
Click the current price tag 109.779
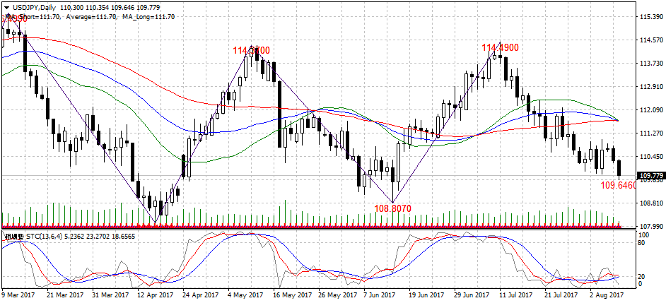[650, 175]
